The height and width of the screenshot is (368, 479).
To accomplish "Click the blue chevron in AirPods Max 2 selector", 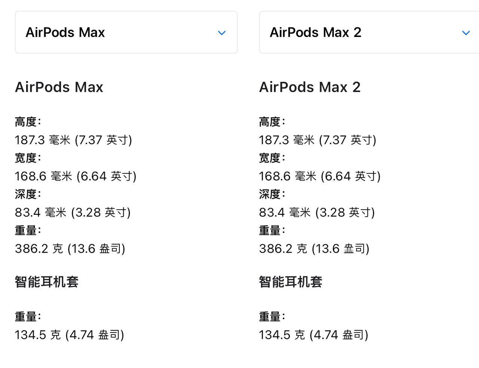I will (466, 33).
